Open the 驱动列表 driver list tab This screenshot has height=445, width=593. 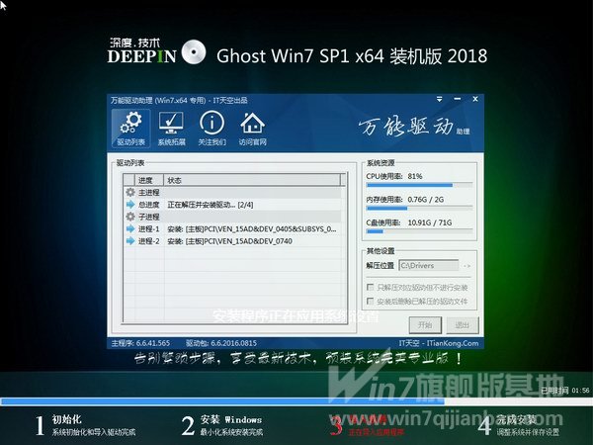[130, 129]
